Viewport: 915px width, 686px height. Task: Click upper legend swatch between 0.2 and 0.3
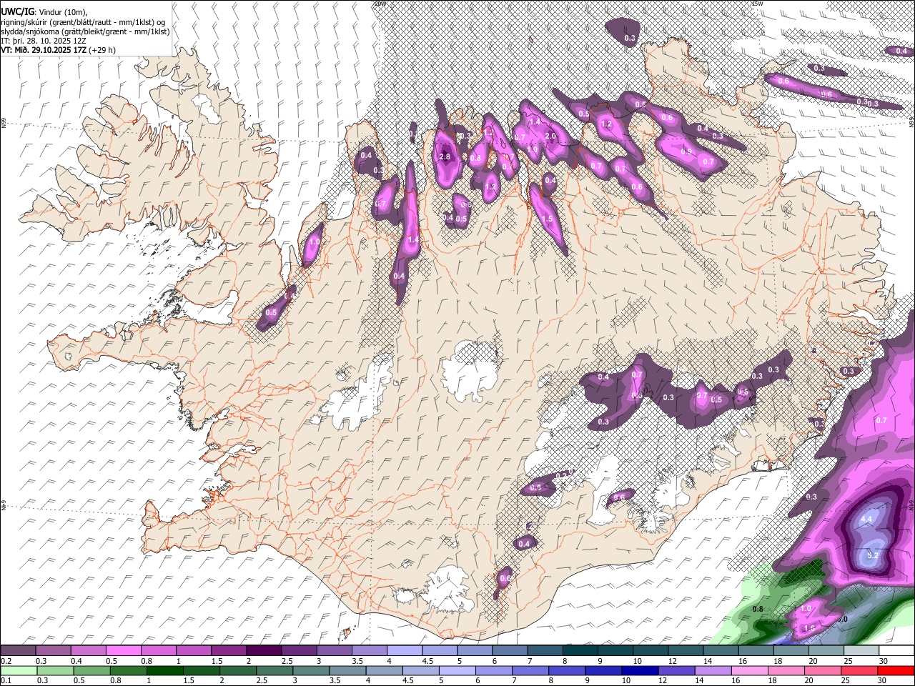[18, 650]
